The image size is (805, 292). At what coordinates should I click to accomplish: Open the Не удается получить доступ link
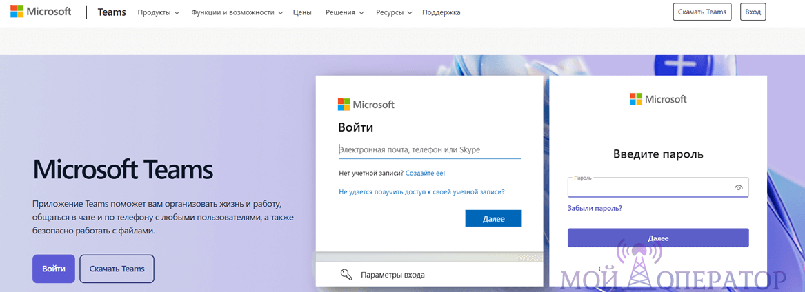point(421,191)
